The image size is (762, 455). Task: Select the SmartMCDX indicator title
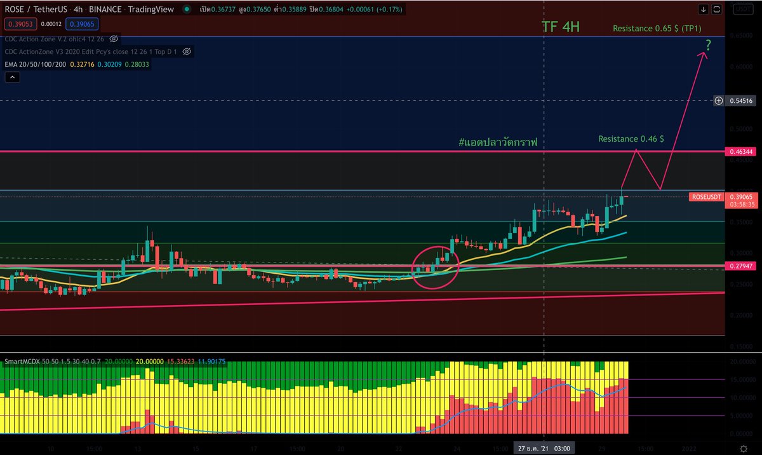pos(23,361)
